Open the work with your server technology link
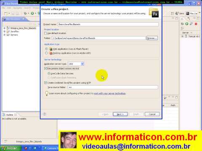This screenshot has height=151, width=202. point(110,94)
